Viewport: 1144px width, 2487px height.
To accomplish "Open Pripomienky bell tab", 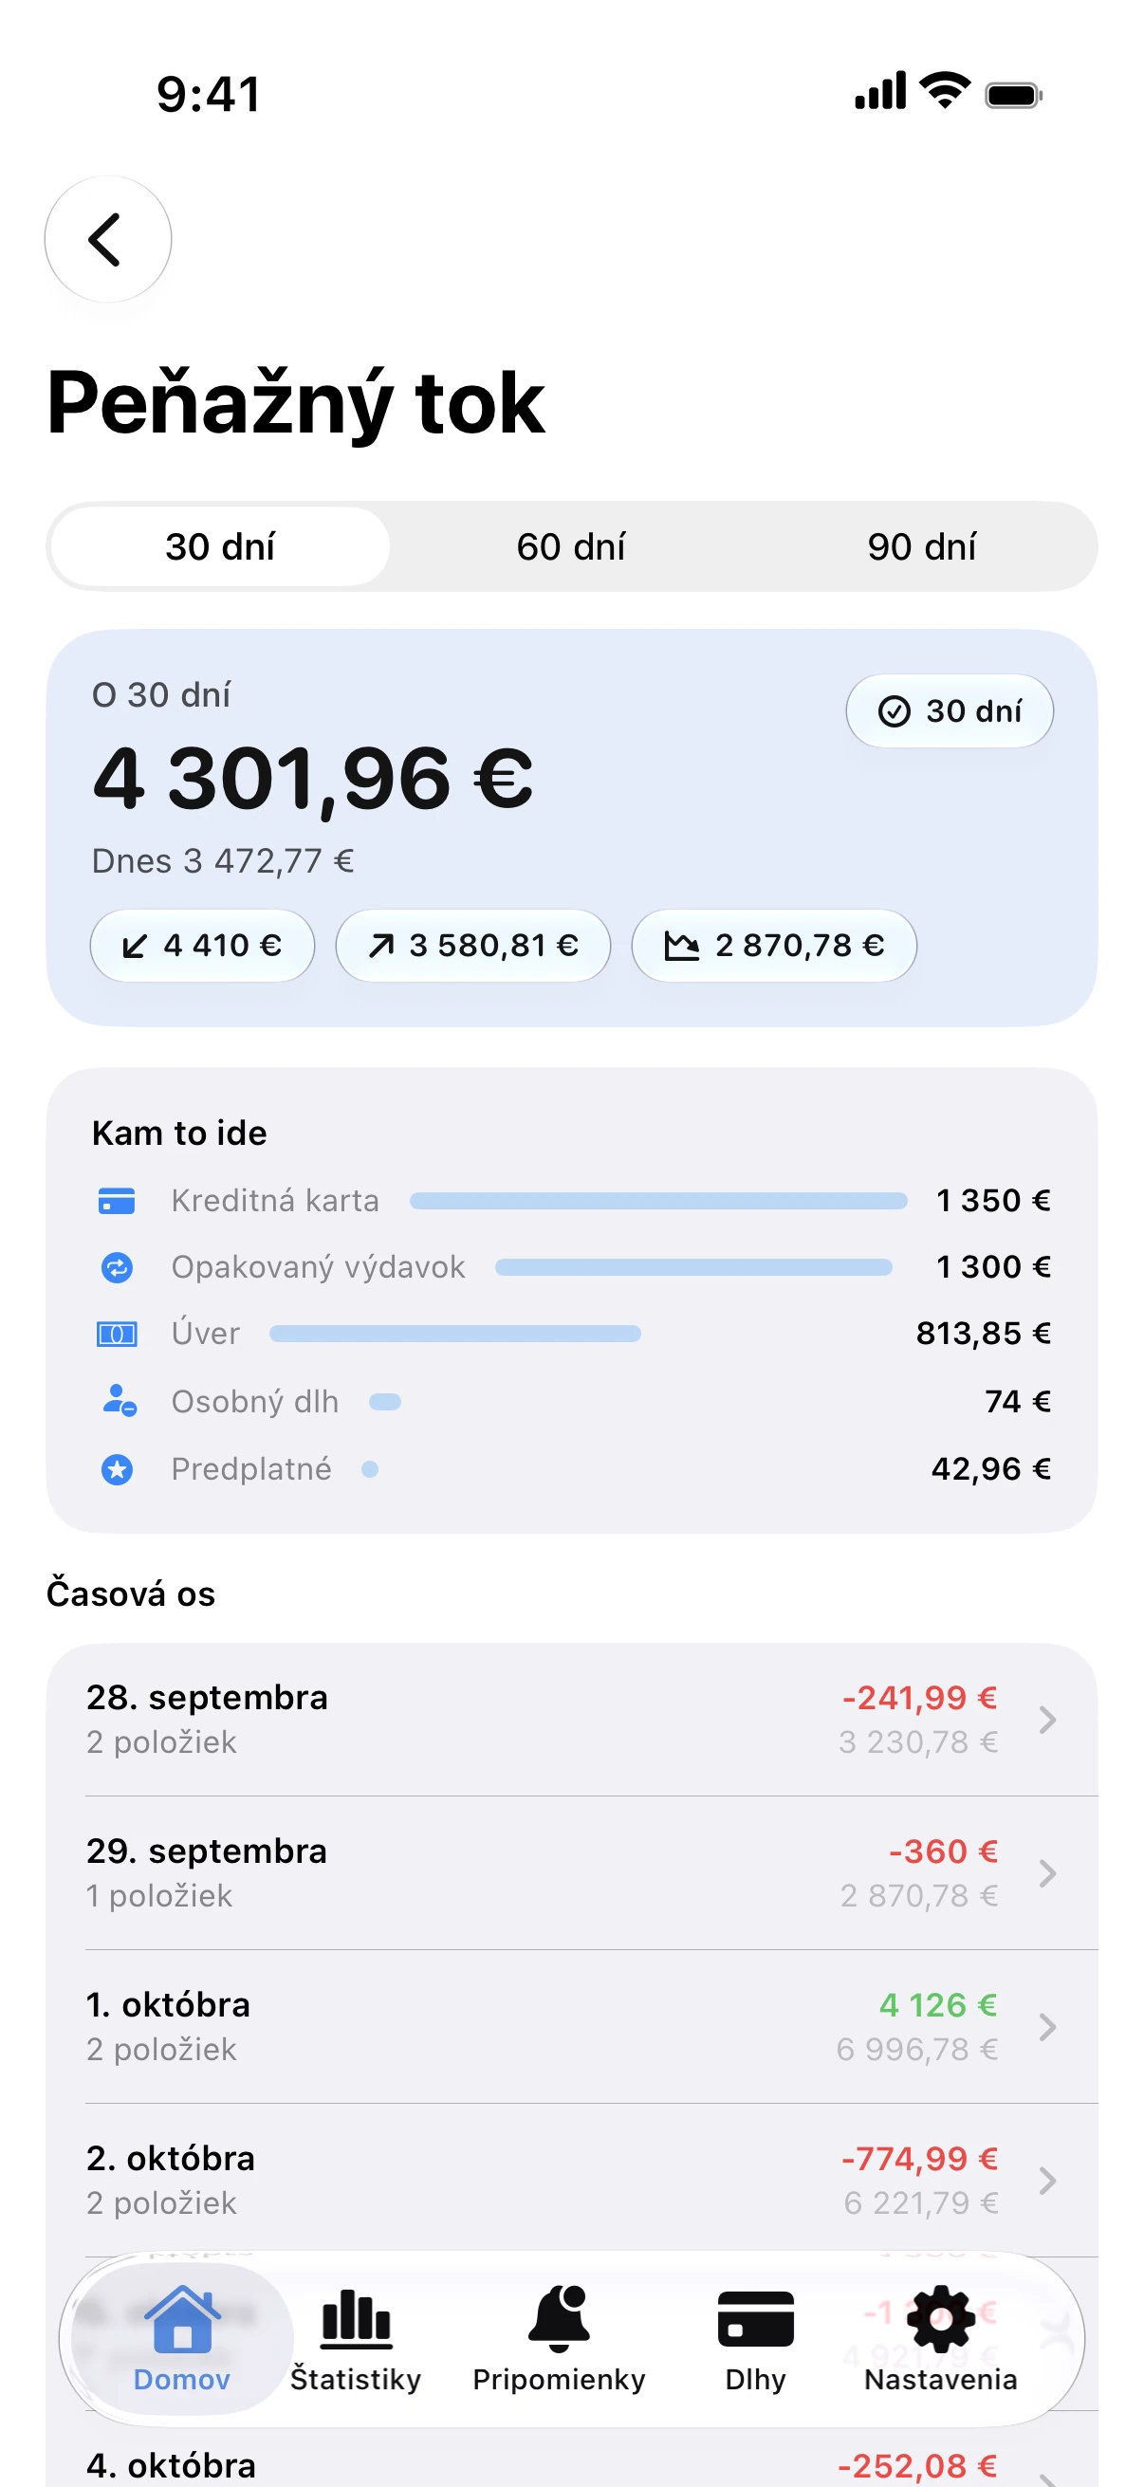I will [x=559, y=2338].
